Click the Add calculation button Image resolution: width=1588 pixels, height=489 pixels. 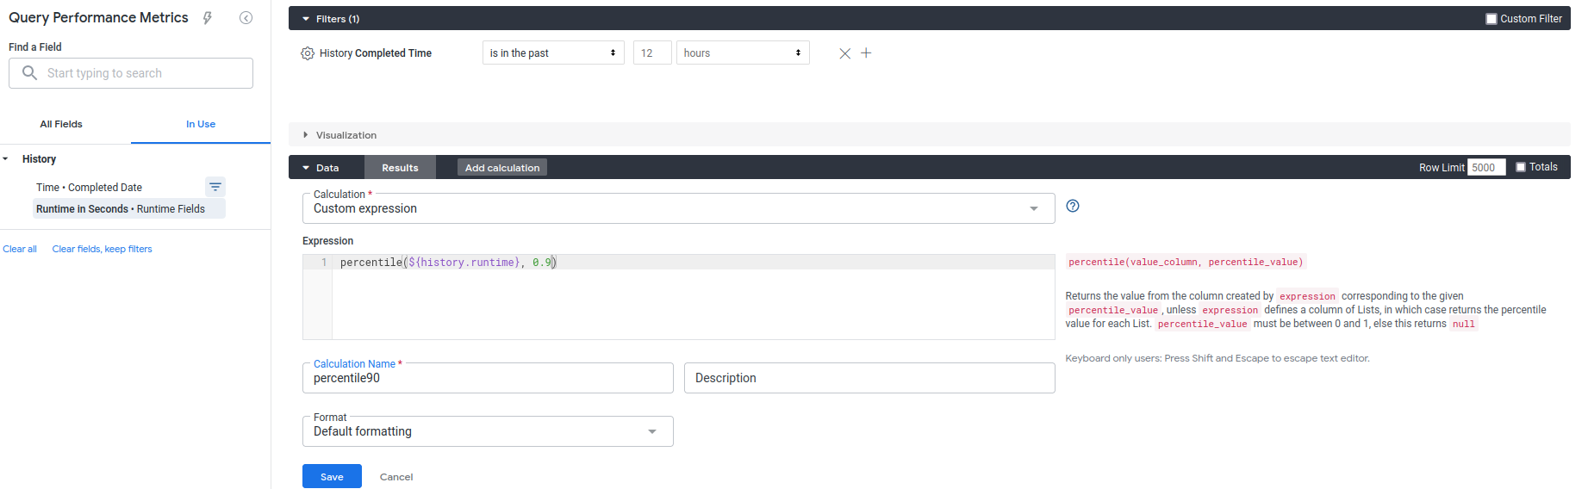coord(502,168)
